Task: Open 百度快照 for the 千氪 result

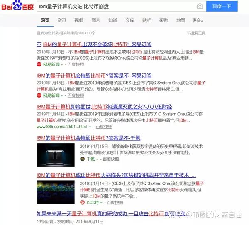Action: tap(111, 159)
